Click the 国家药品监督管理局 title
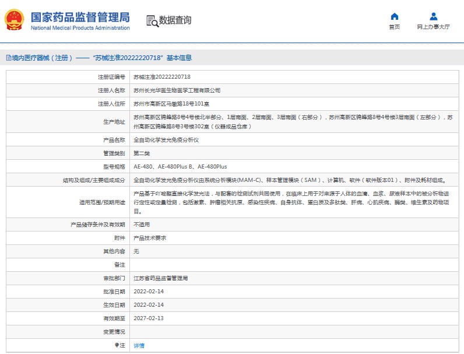This screenshot has width=464, height=354. click(x=80, y=17)
